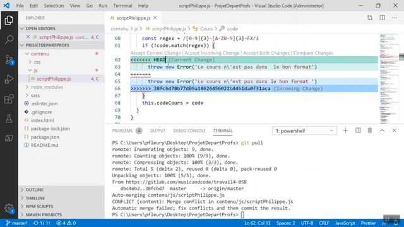Screen dimensions: 404x227
Task: Open the Go menu
Action: click(89, 6)
